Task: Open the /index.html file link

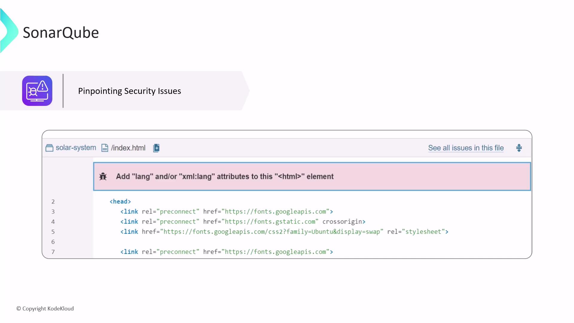Action: 128,148
